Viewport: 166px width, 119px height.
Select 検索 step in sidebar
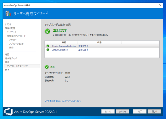(x=11, y=48)
